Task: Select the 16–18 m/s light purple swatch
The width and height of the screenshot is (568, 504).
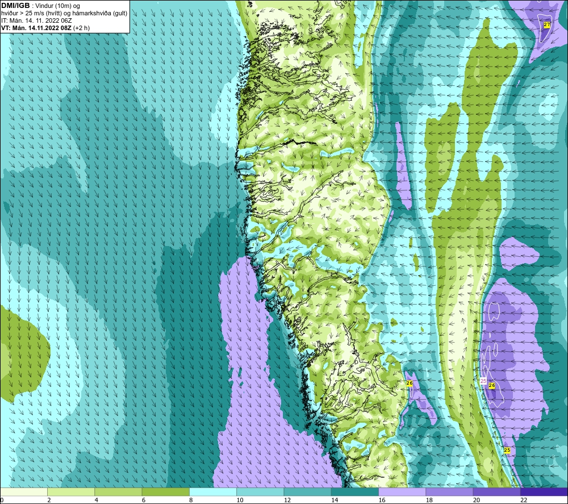Action: click(x=402, y=492)
